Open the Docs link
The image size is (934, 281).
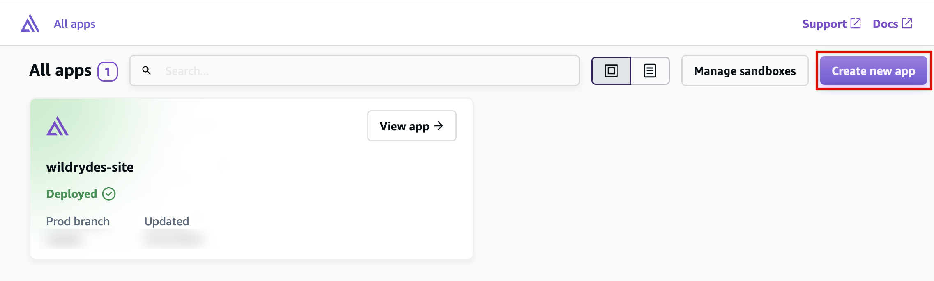click(x=885, y=24)
